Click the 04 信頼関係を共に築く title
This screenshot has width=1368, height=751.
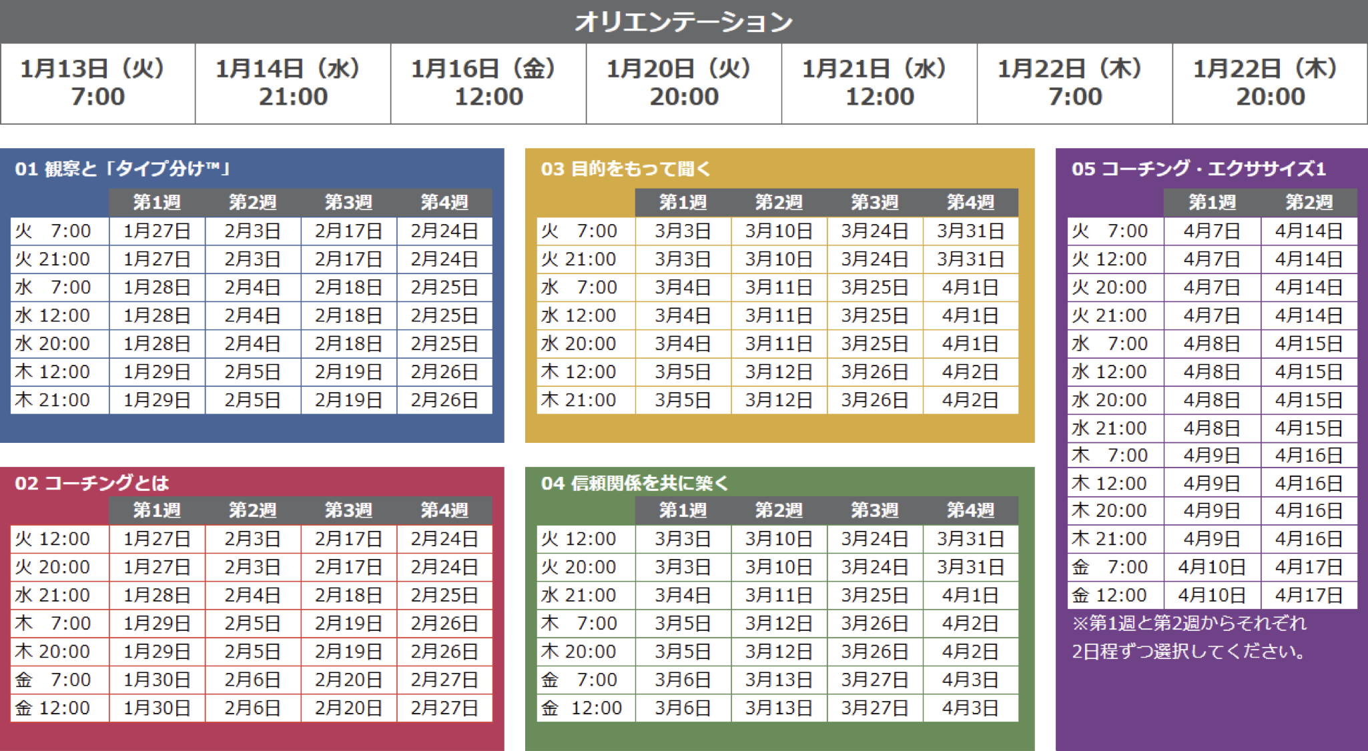click(635, 483)
